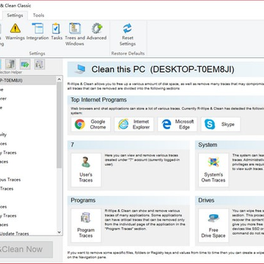Open the Free Drive Space section
The height and width of the screenshot is (264, 264).
click(213, 225)
